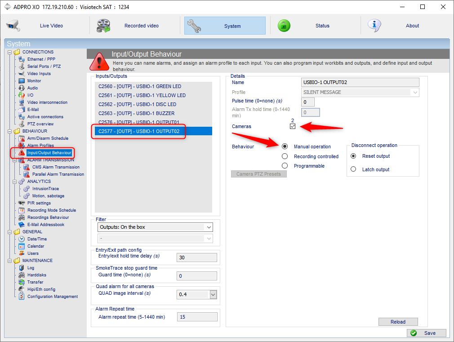Image resolution: width=454 pixels, height=342 pixels.
Task: Open Configuration Management icon
Action: [x=22, y=297]
